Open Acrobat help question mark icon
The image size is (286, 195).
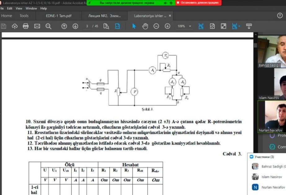pos(280,16)
